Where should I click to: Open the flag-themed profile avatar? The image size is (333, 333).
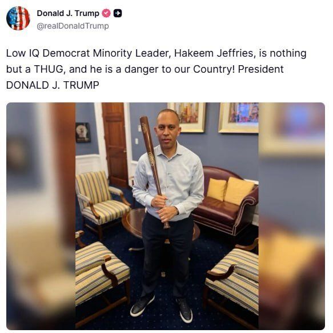point(18,18)
